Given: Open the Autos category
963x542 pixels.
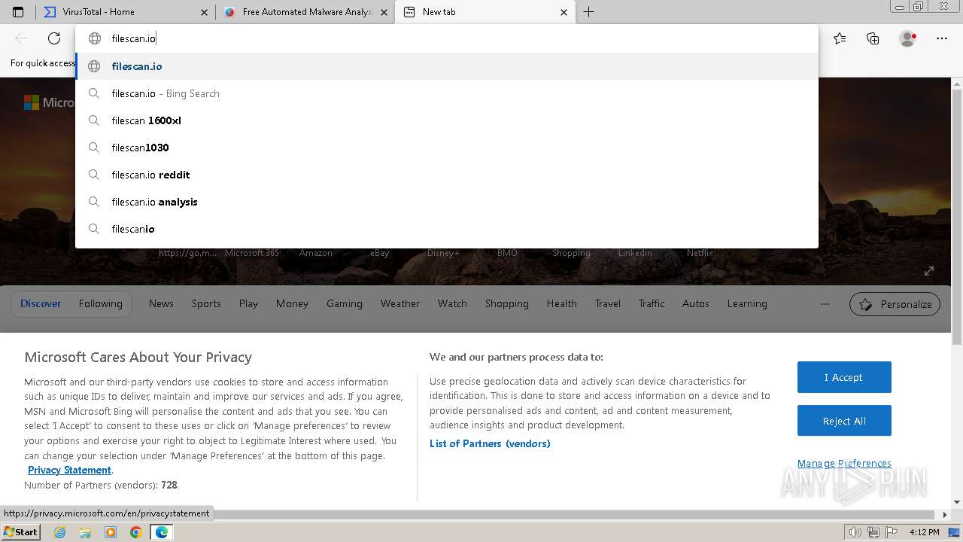Looking at the screenshot, I should point(696,303).
